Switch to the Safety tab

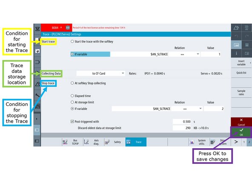click(x=115, y=142)
